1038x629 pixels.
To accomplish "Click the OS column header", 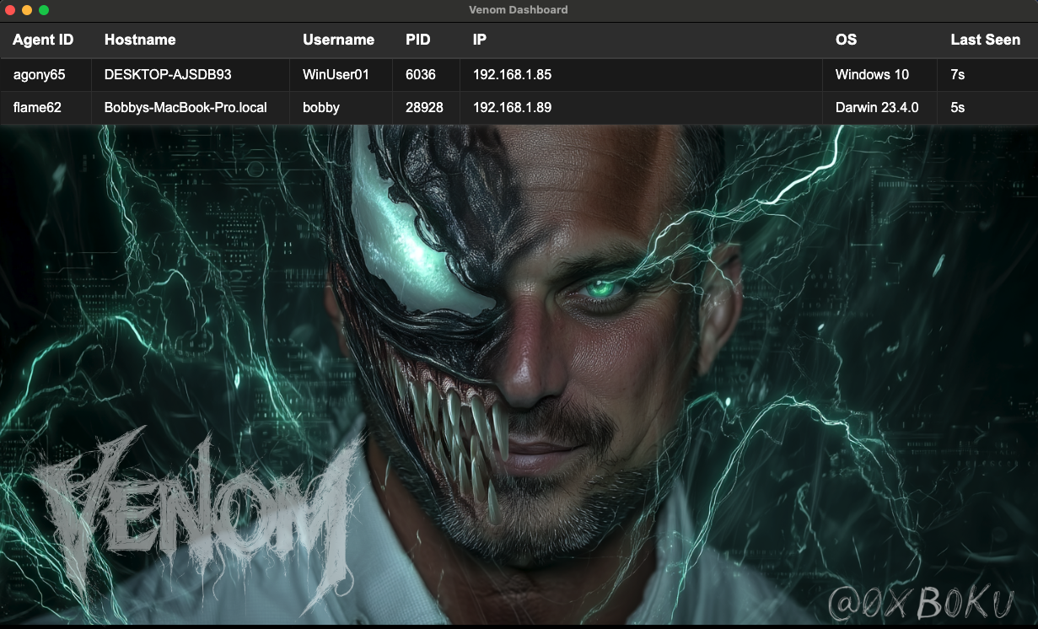I will click(844, 40).
